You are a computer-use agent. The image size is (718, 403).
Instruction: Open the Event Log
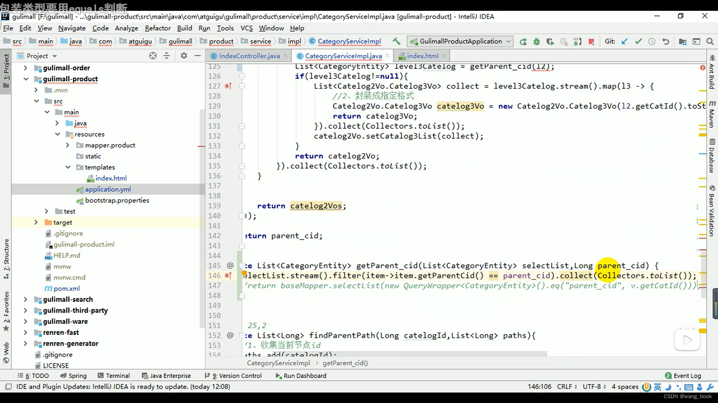[x=683, y=376]
